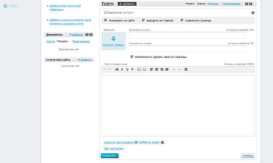Click the remove link toolbar icon
The image size is (273, 163).
[179, 69]
